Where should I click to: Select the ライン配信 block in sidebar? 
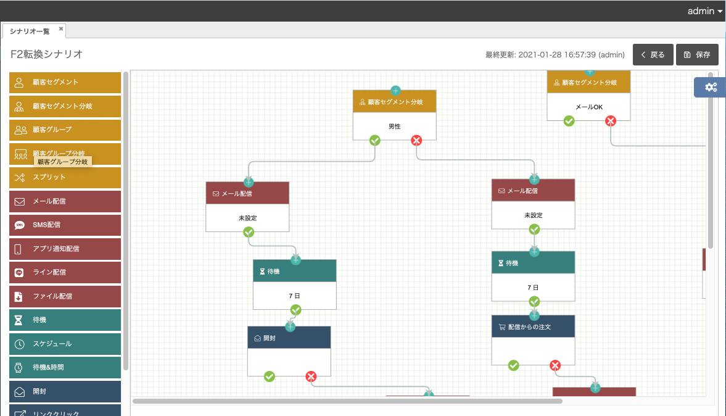tap(65, 272)
